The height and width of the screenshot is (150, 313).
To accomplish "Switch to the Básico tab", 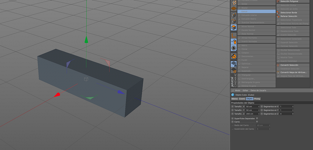I will [234, 99].
